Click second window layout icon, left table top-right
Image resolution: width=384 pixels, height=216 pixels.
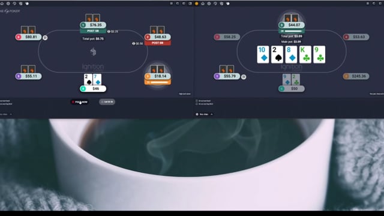pyautogui.click(x=178, y=4)
